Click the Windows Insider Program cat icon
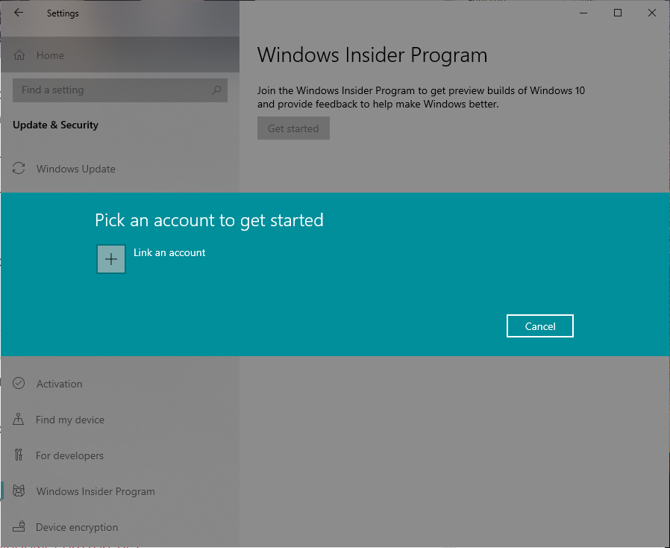The image size is (670, 548). pyautogui.click(x=19, y=491)
